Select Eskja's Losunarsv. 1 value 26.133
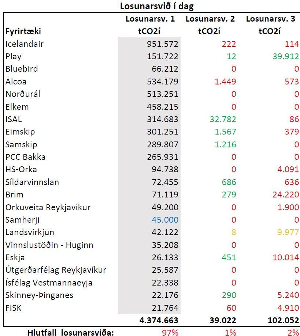300x336 pixels. (165, 257)
